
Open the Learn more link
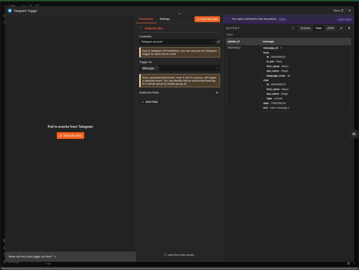[344, 19]
